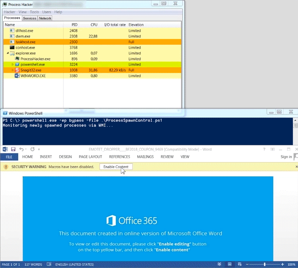
Task: Sort processes by PID column
Action: [x=71, y=25]
